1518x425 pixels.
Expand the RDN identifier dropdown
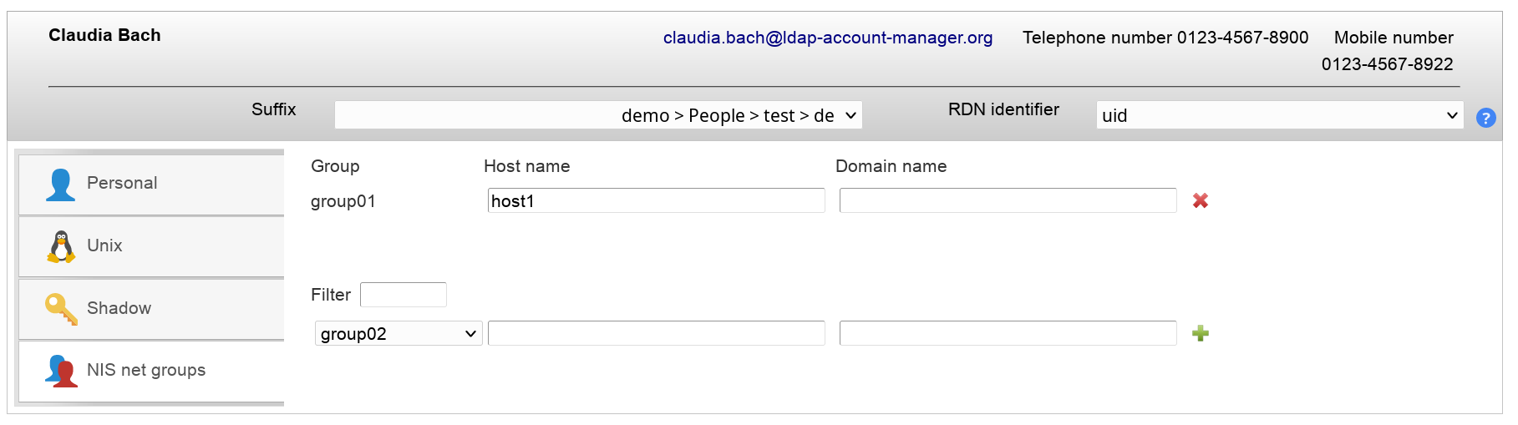coord(1279,115)
